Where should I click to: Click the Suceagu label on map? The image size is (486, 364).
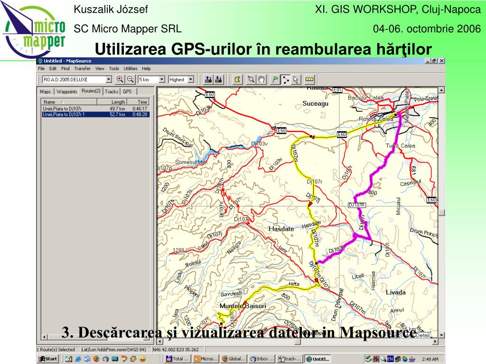(x=315, y=103)
